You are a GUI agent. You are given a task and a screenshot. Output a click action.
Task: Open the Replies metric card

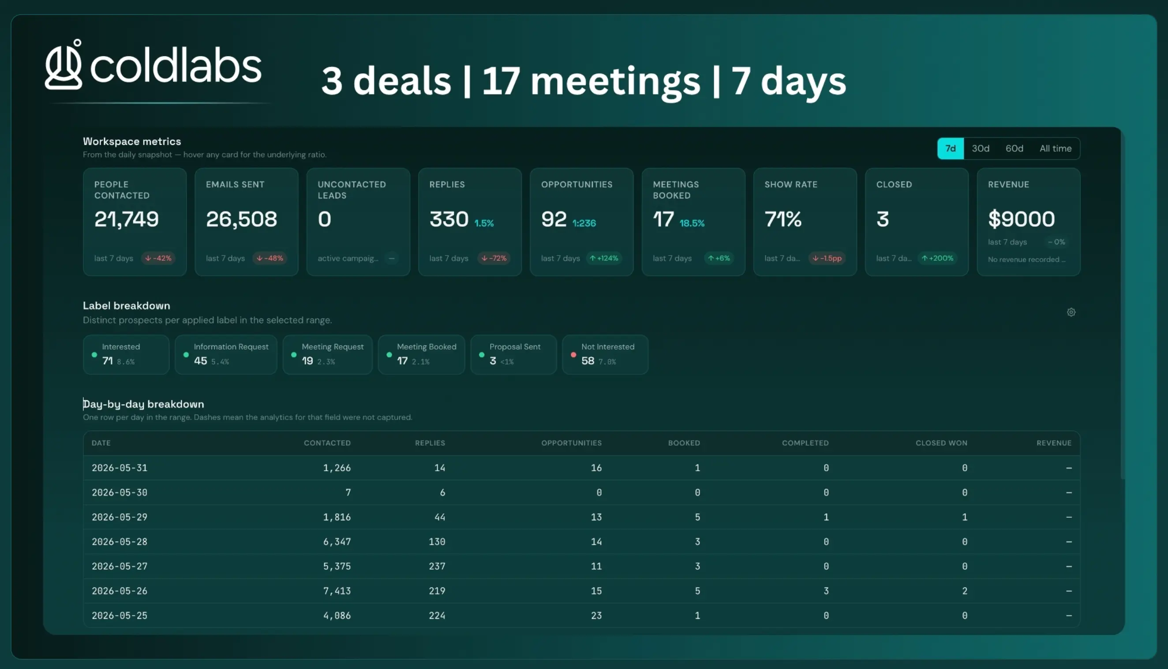[470, 222]
